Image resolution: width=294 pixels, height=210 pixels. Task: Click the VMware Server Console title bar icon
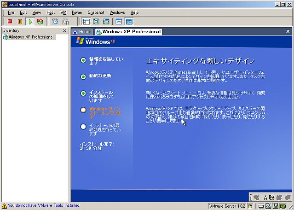coord(5,4)
